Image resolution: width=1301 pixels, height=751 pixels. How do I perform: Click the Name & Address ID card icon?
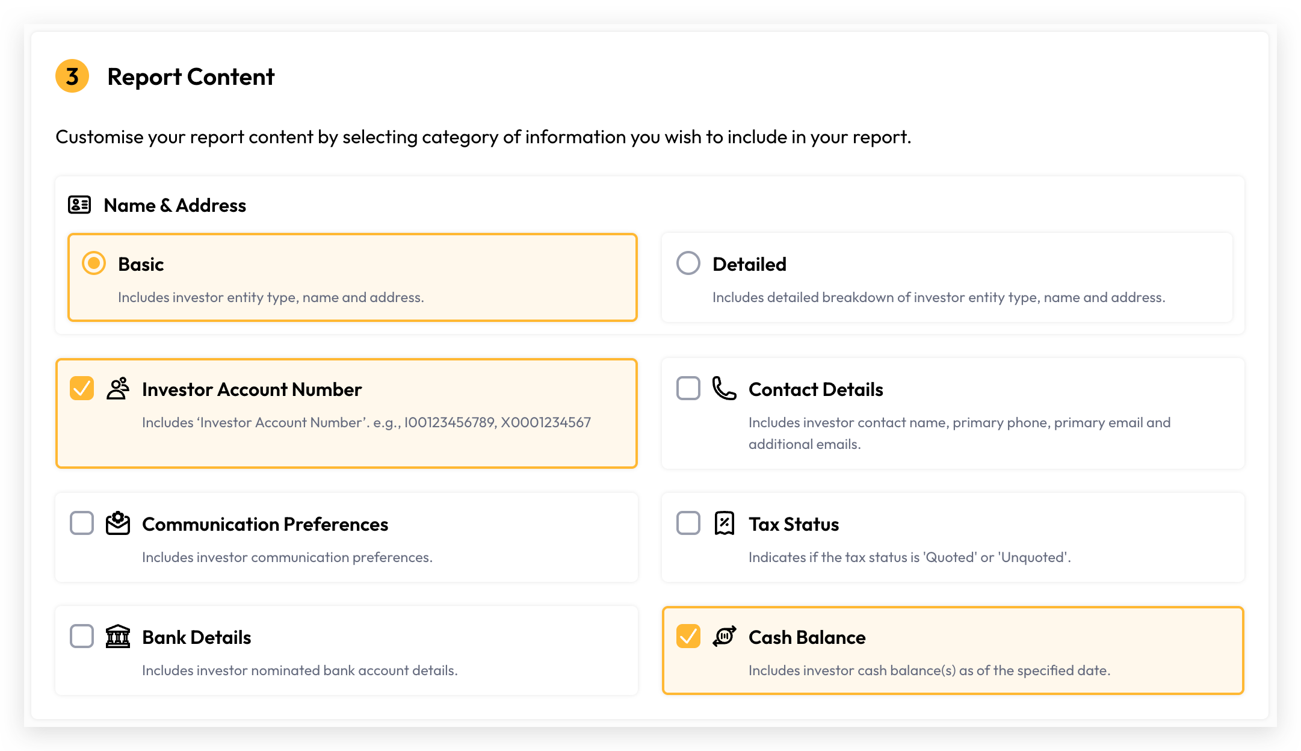click(79, 205)
